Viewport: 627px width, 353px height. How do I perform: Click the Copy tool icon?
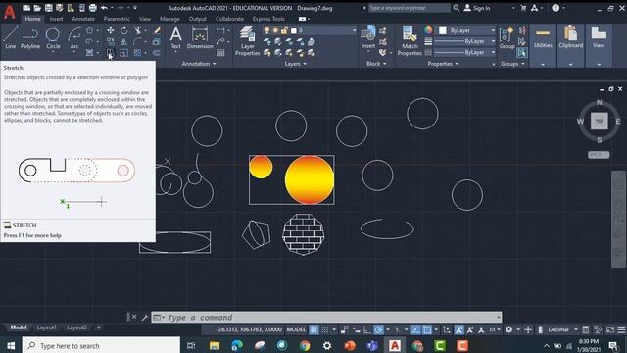click(111, 41)
